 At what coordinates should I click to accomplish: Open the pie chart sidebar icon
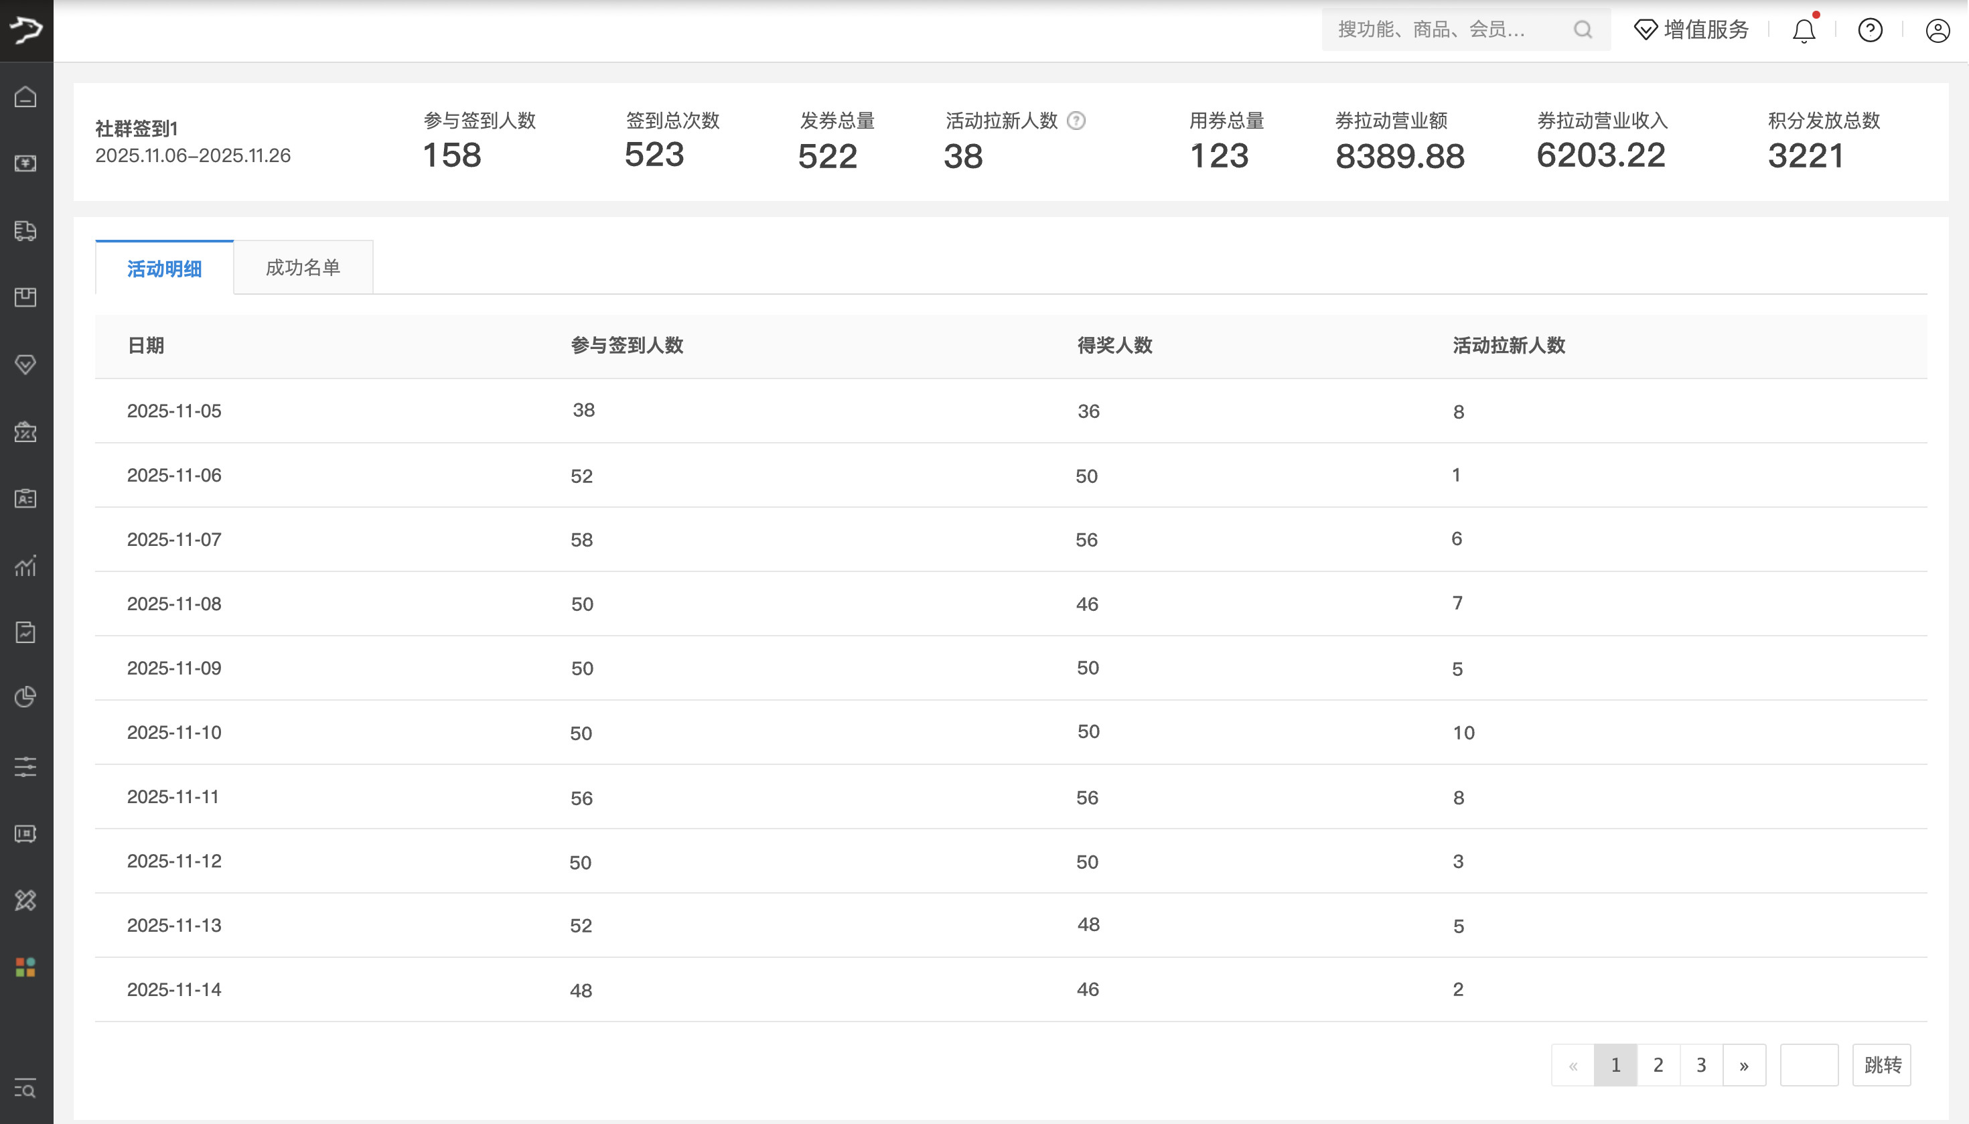25,697
